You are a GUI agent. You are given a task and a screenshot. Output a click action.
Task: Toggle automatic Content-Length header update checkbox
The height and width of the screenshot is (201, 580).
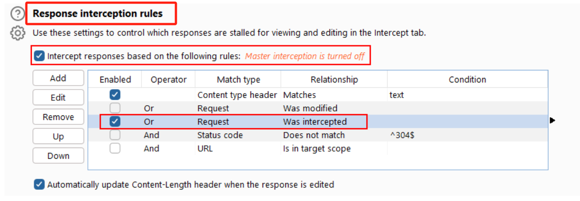coord(39,184)
